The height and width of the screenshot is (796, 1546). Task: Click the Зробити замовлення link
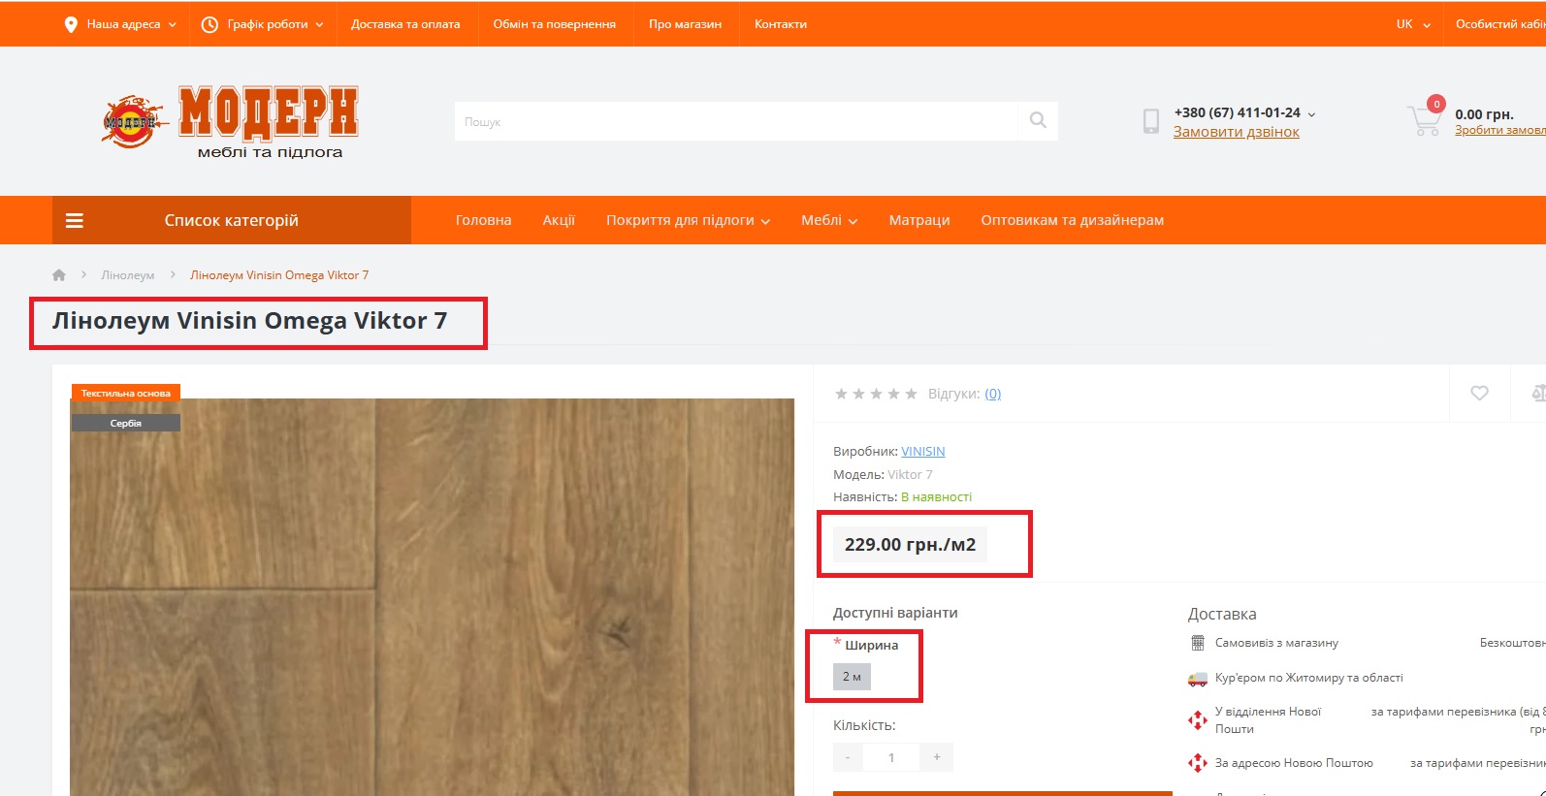[x=1499, y=130]
